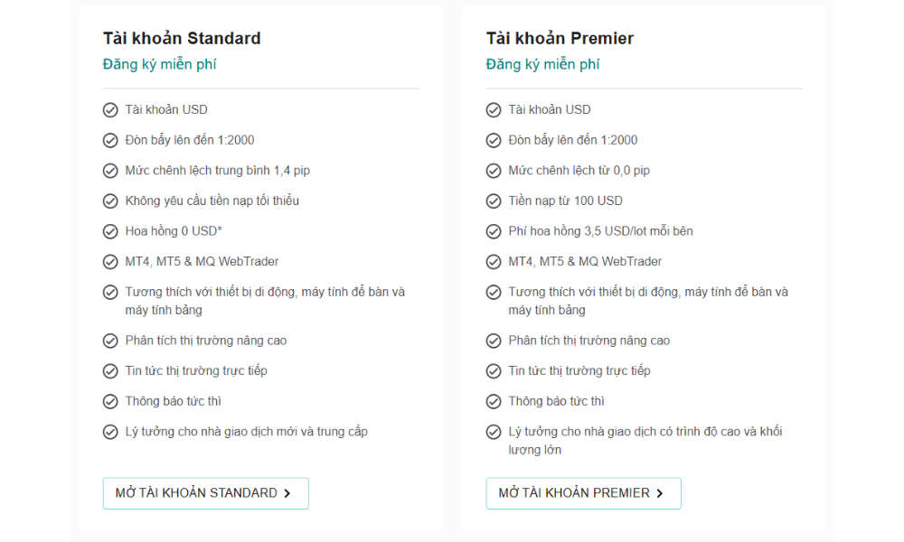Click checkmark beside 'Mức chênh lệch từ 0,0 pip'
The width and height of the screenshot is (904, 542).
494,171
